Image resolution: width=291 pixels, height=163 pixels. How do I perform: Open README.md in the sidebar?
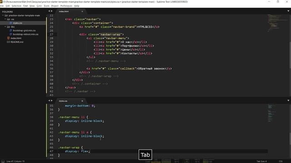click(17, 42)
